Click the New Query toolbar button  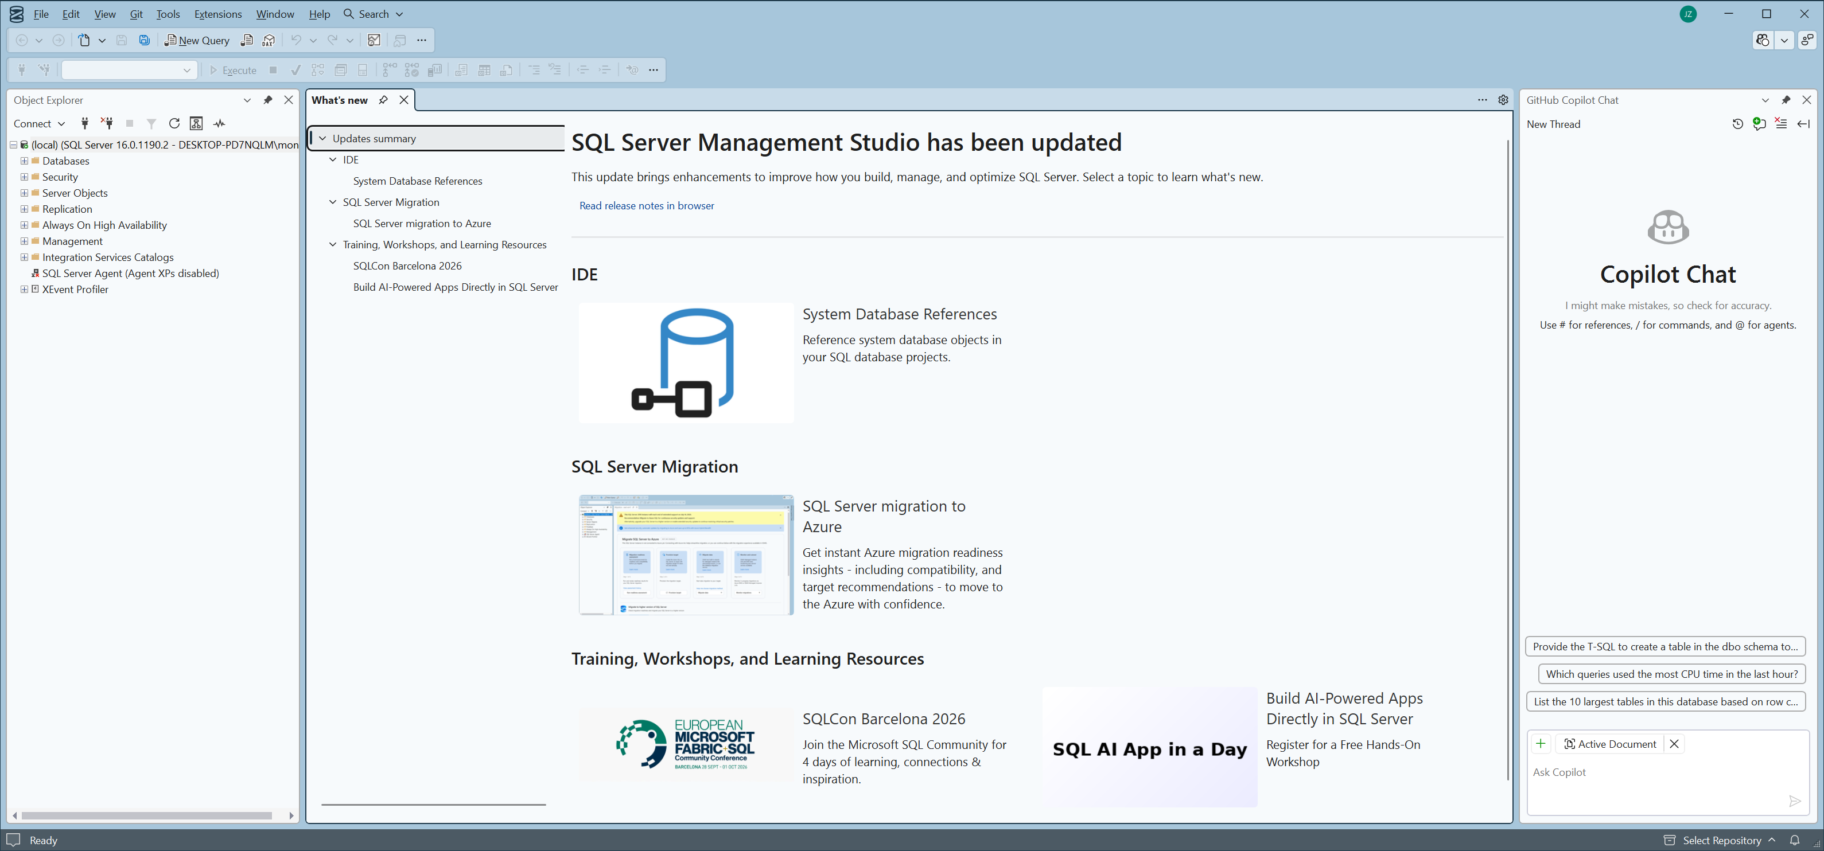click(197, 40)
